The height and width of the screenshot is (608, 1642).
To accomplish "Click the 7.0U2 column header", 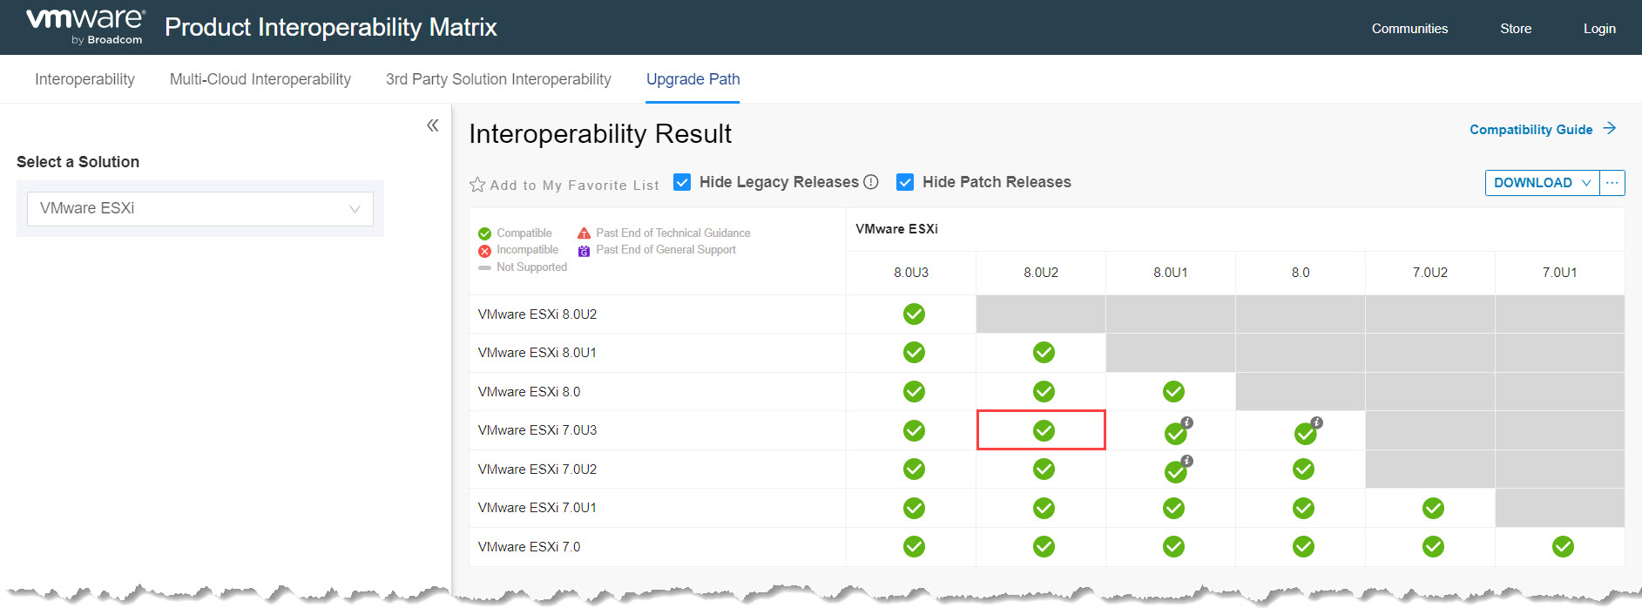I will tap(1430, 273).
